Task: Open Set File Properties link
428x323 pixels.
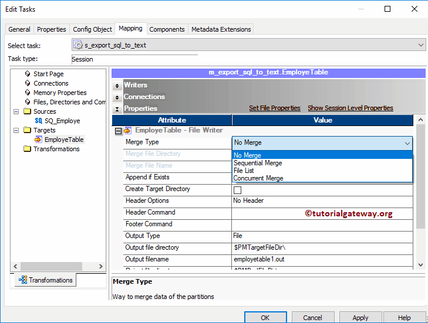Action: 275,108
